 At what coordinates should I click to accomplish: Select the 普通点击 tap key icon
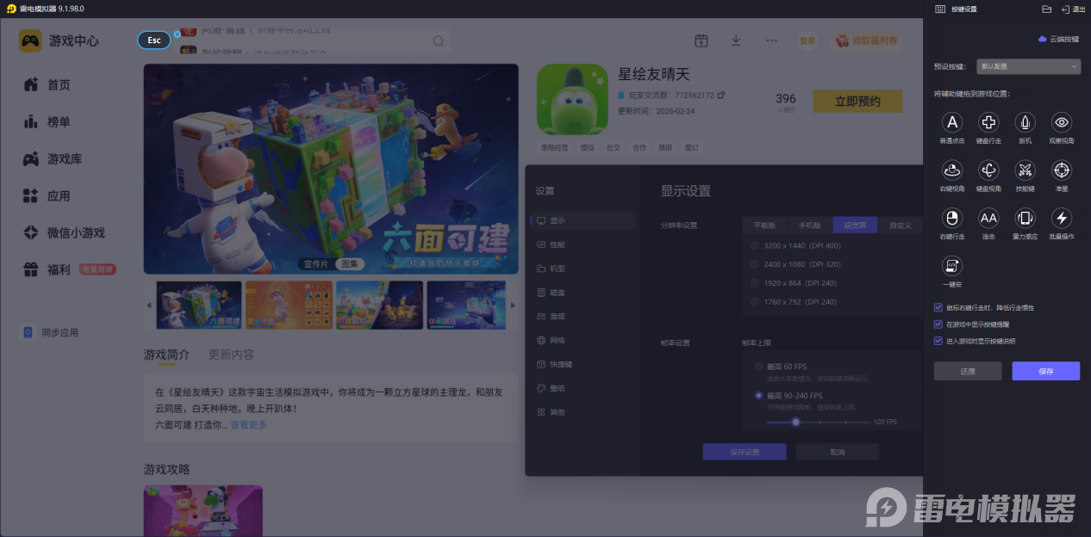[x=951, y=122]
